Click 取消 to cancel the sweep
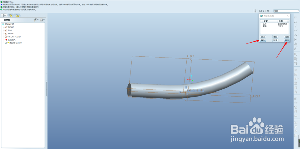 [275, 40]
